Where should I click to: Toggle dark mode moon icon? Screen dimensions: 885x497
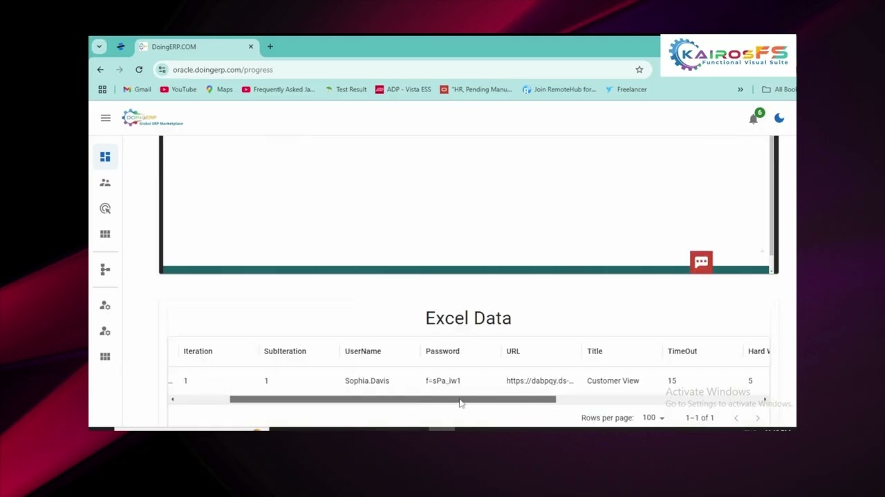click(x=779, y=118)
